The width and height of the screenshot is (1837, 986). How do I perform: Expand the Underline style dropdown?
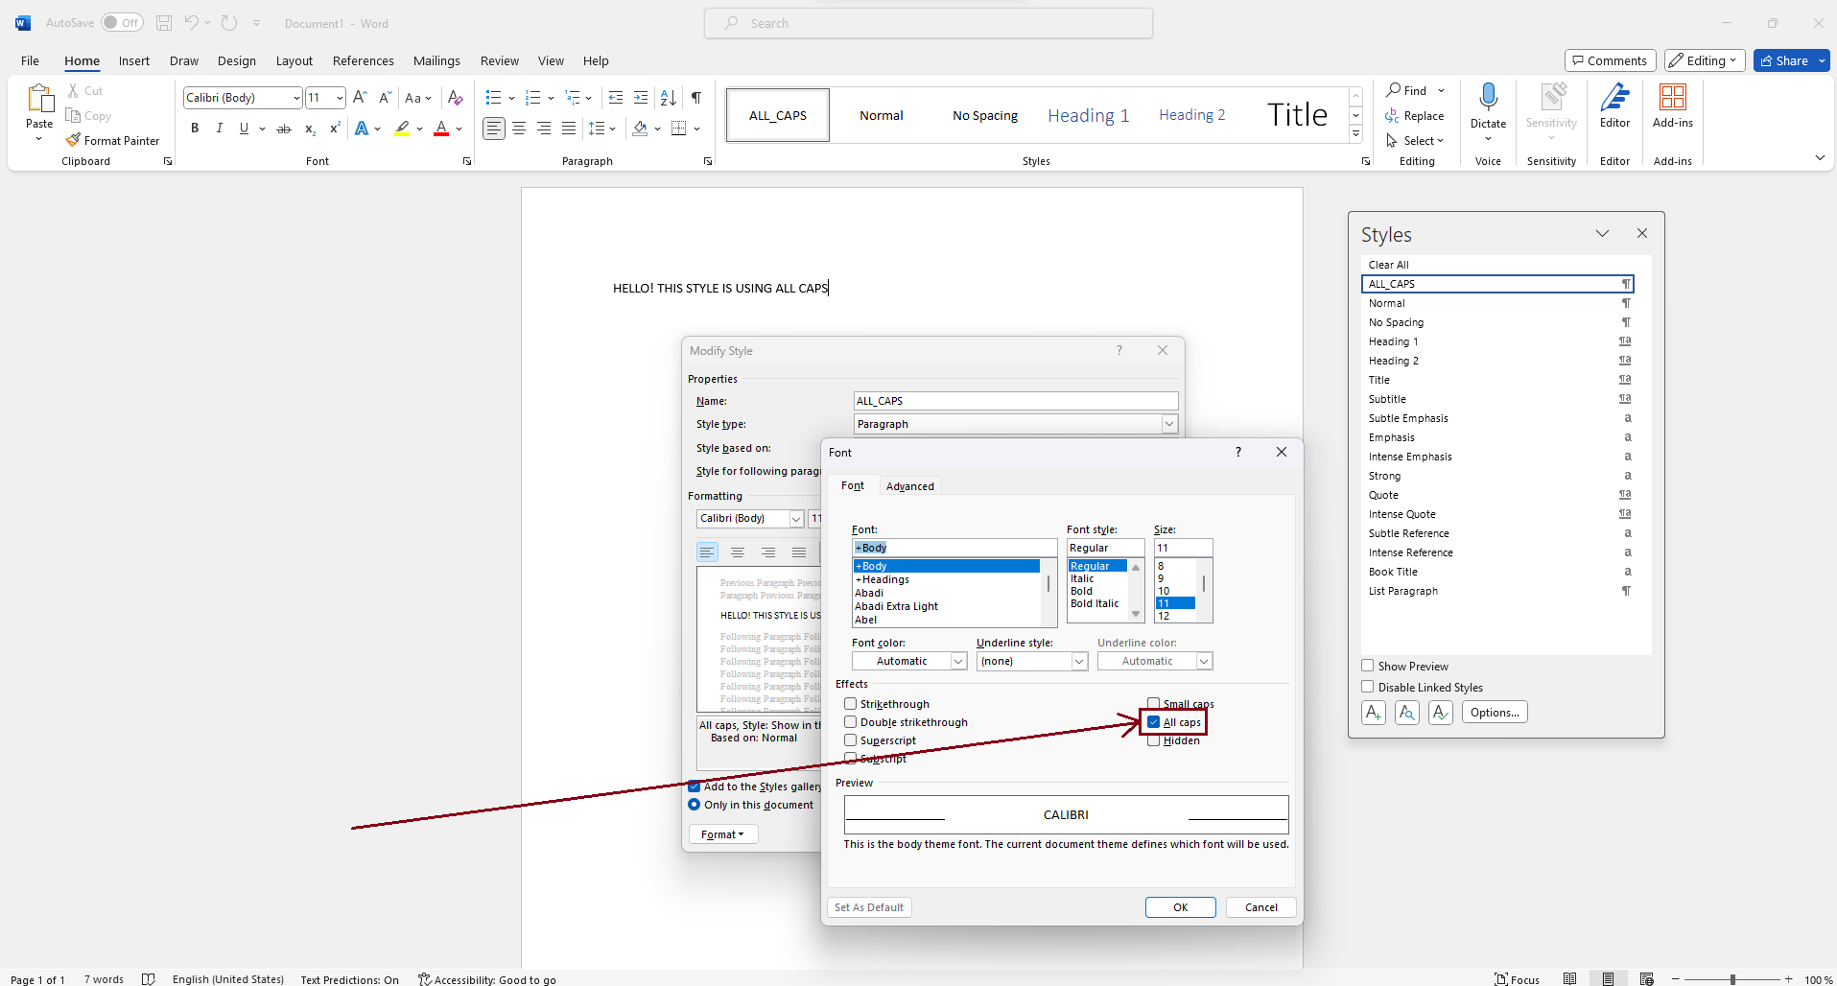[x=1031, y=661]
